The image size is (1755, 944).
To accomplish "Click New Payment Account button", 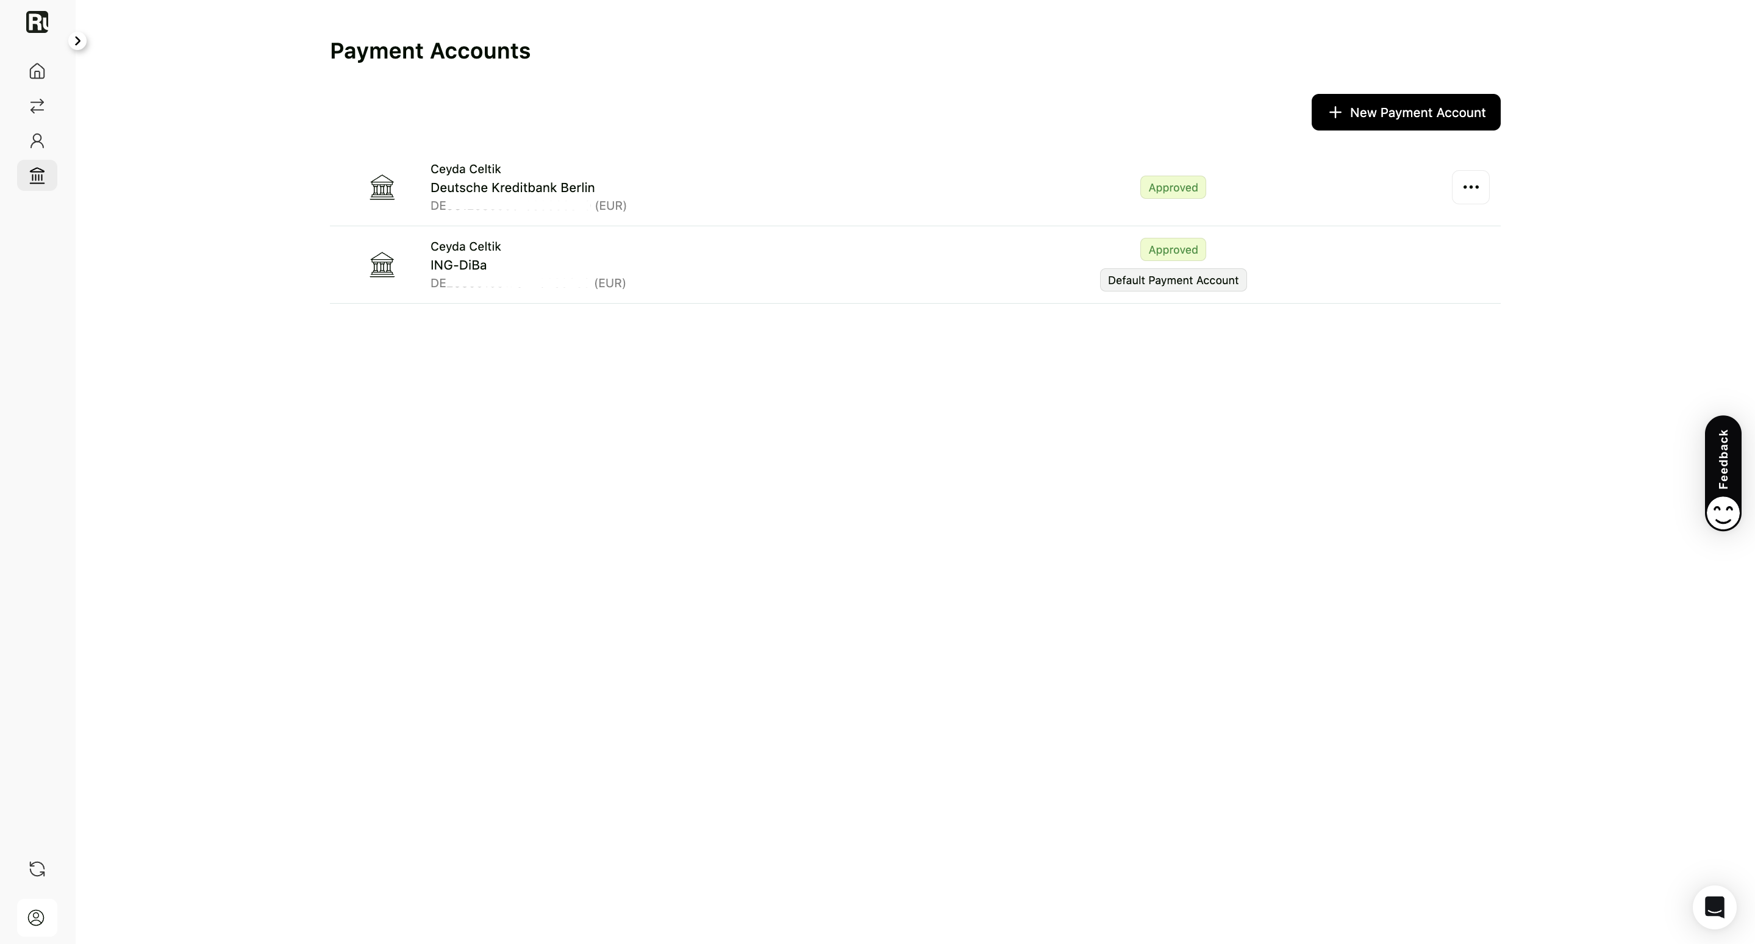I will tap(1406, 112).
